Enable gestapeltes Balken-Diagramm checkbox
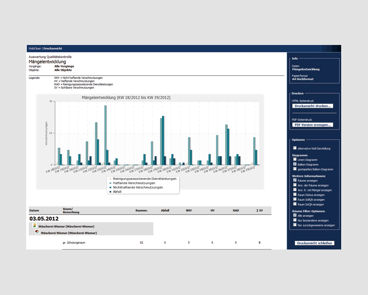This screenshot has height=295, width=368. pyautogui.click(x=295, y=169)
